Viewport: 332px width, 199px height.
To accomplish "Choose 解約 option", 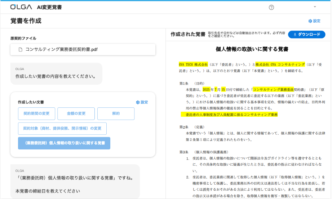I will click(x=116, y=114).
